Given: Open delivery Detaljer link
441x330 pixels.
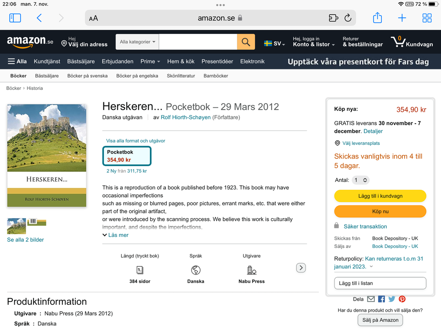Looking at the screenshot, I should (373, 131).
